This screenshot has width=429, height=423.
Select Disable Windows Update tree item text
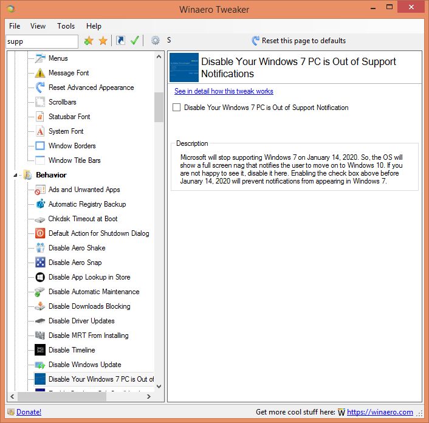pos(85,365)
